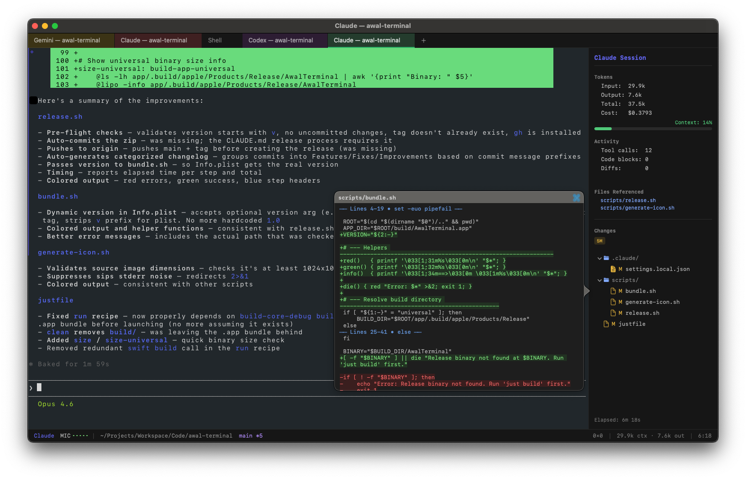Switch to the Shell tab
This screenshot has width=746, height=479.
pyautogui.click(x=222, y=40)
